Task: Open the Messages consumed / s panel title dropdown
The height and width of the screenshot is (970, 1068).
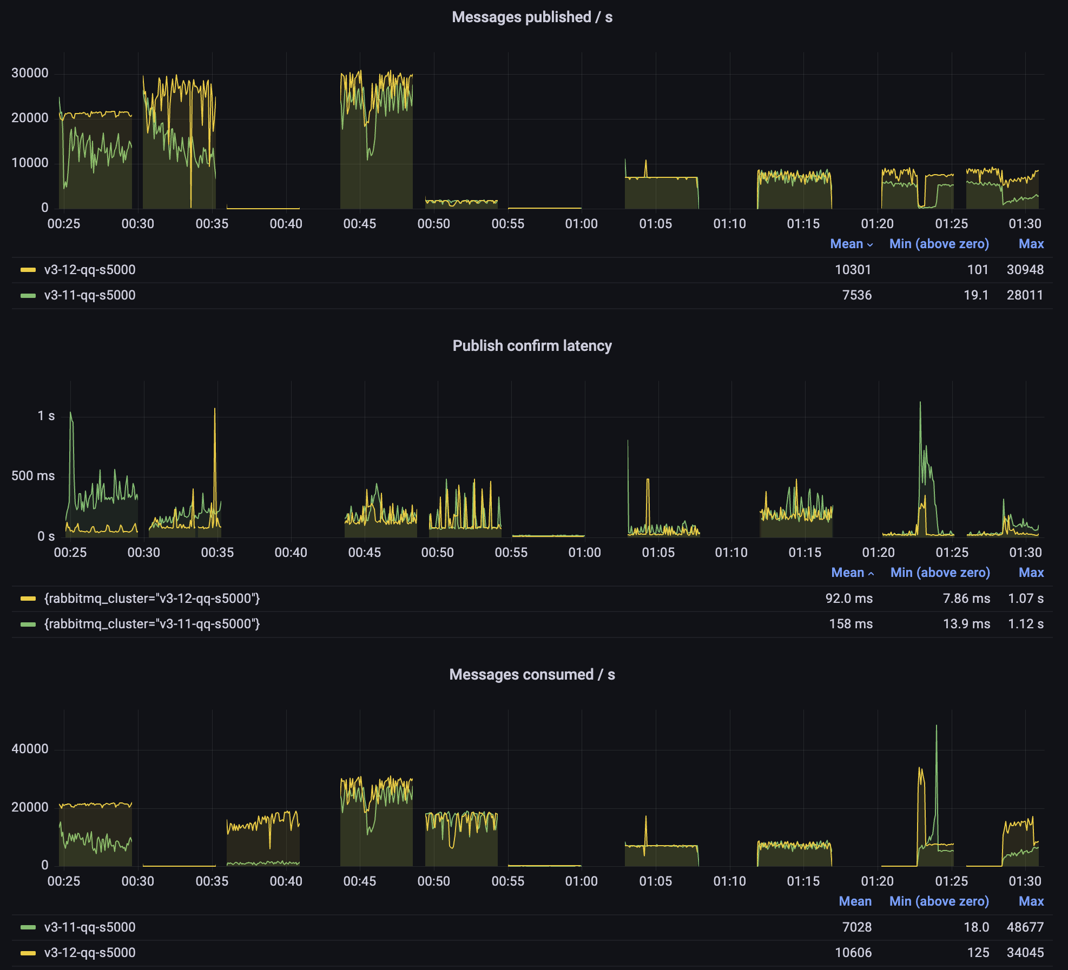Action: pyautogui.click(x=533, y=674)
